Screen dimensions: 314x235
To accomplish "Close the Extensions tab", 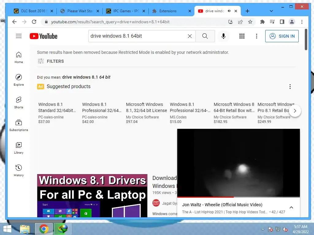I will [x=190, y=11].
